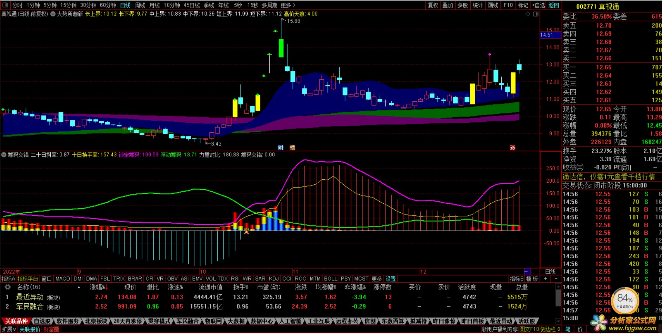Click the orange X marker on the indicator chart
This screenshot has width=662, height=334.
point(246,232)
